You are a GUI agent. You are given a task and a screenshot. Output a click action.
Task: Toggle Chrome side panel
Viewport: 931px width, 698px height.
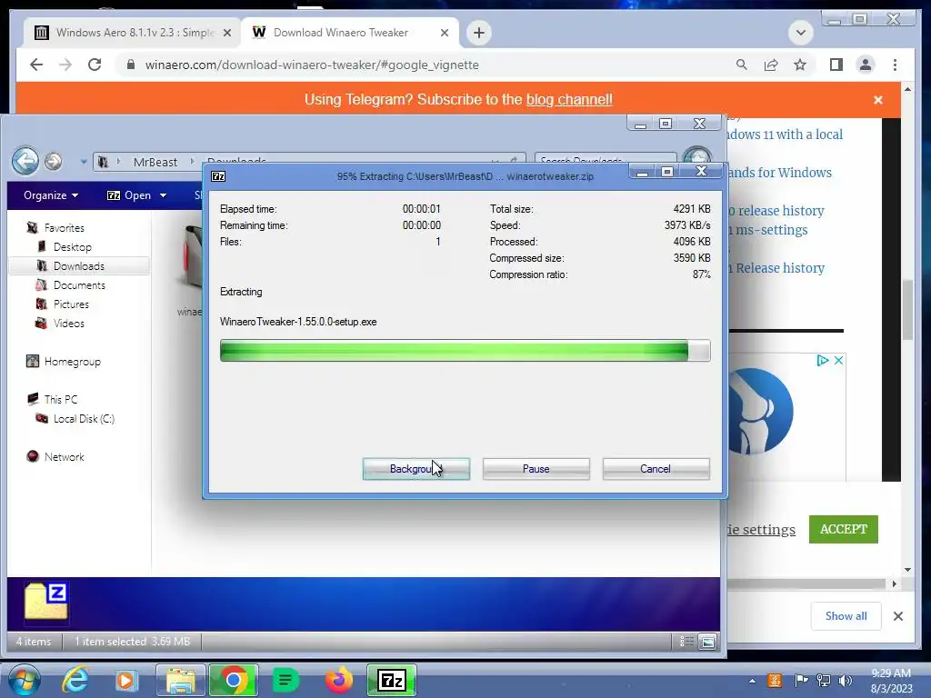pos(836,65)
